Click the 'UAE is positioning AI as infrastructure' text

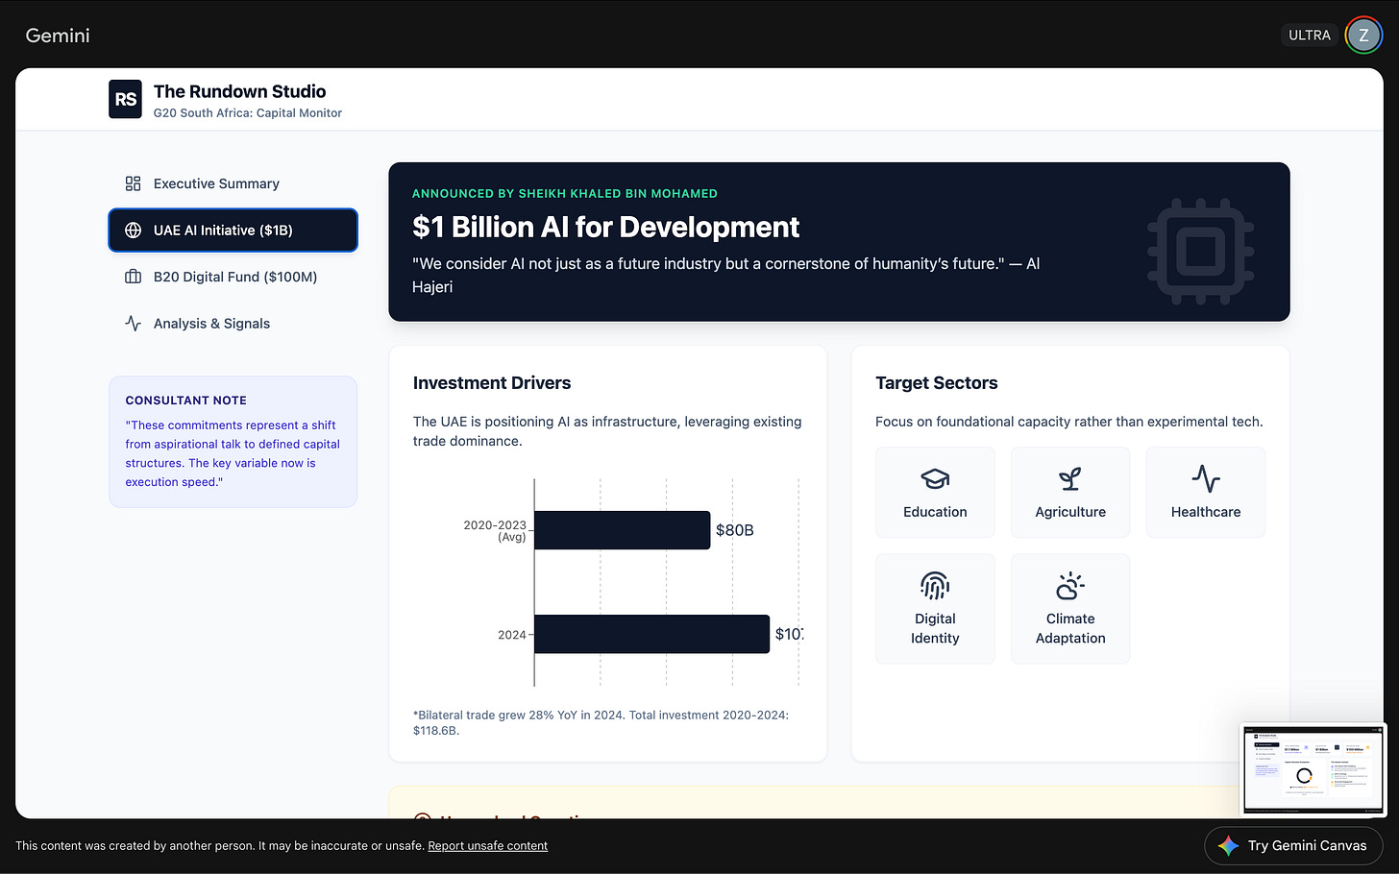[607, 431]
